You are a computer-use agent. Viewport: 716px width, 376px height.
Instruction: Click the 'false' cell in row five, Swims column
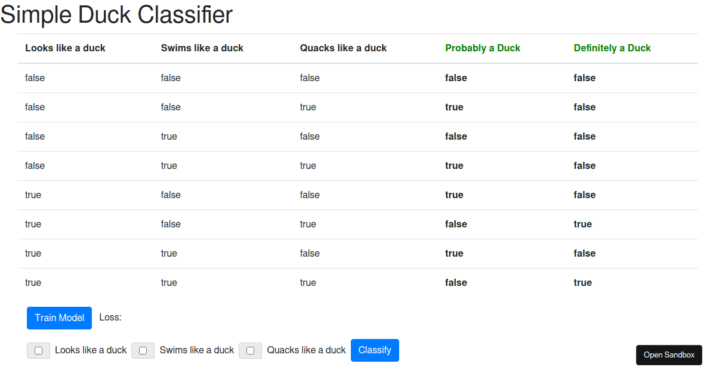pos(171,195)
